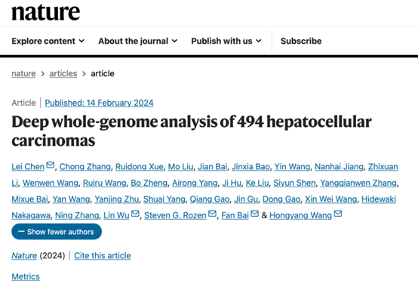
Task: Click the author name Ruidong Xue
Action: [x=139, y=167]
